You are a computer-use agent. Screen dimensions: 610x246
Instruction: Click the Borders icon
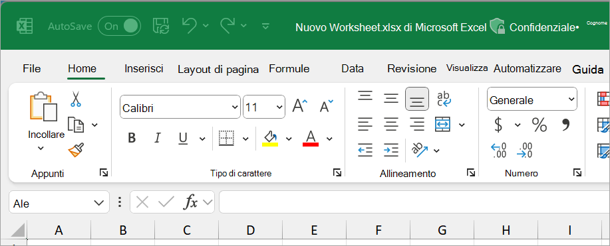(x=226, y=138)
